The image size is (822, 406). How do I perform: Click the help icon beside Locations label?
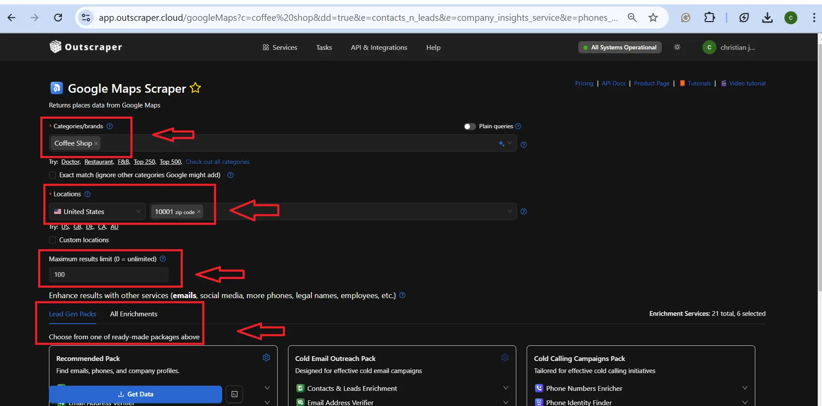pyautogui.click(x=87, y=194)
